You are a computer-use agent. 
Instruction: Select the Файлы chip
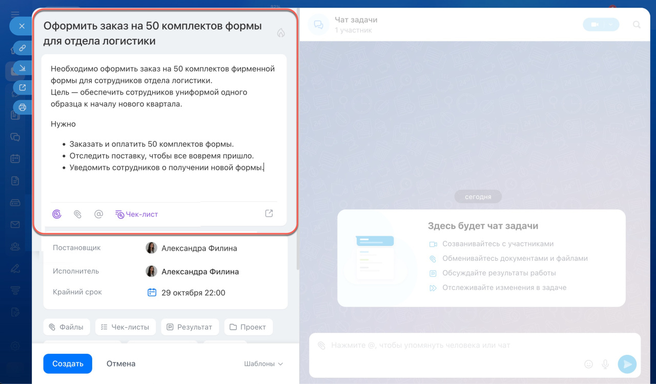point(67,327)
